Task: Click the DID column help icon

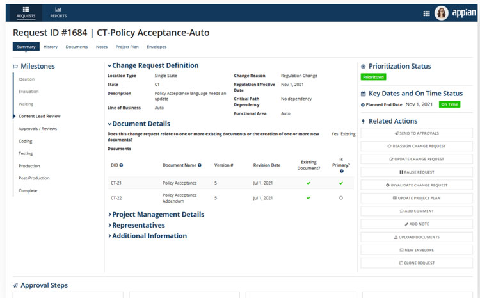Action: 122,165
